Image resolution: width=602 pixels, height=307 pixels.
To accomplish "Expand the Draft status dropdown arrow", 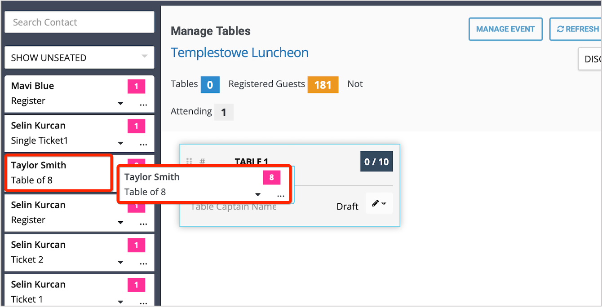I will 384,203.
